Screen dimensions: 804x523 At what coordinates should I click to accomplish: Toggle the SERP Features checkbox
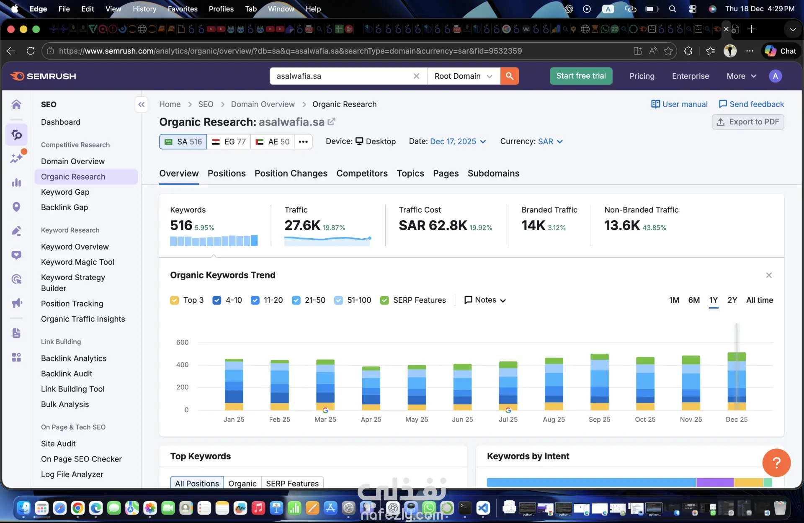pos(384,300)
